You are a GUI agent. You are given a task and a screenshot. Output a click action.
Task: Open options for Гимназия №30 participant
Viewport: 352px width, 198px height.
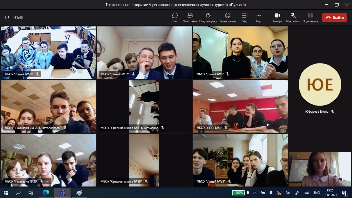pyautogui.click(x=48, y=181)
